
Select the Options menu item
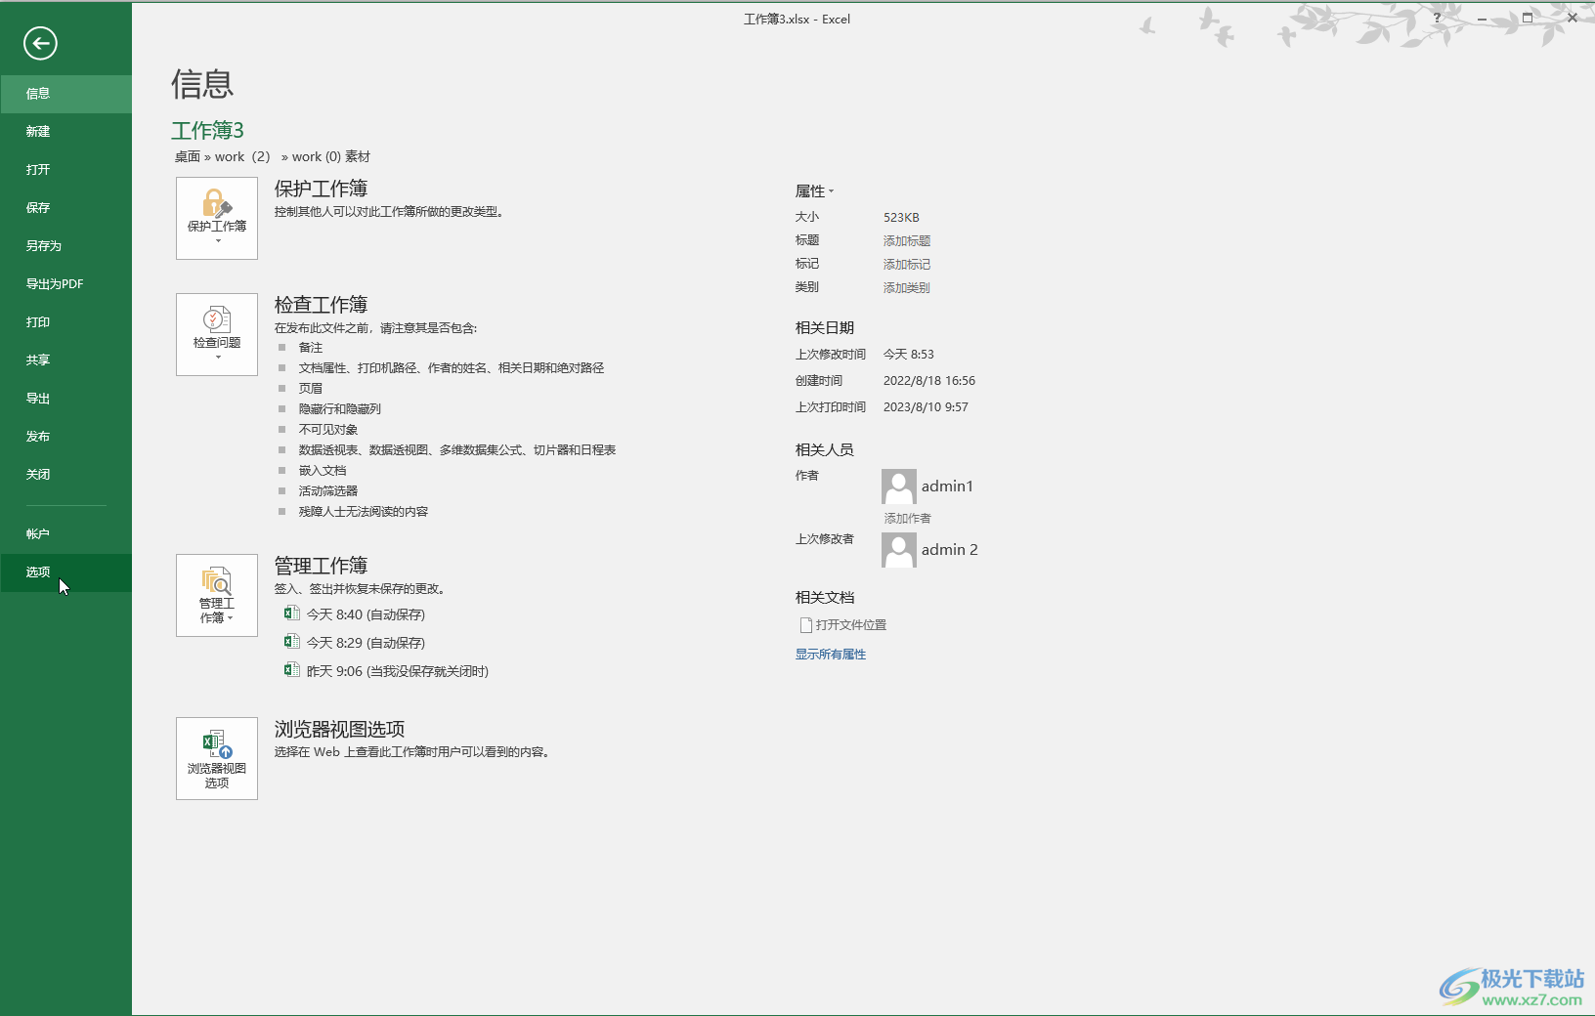pos(38,572)
